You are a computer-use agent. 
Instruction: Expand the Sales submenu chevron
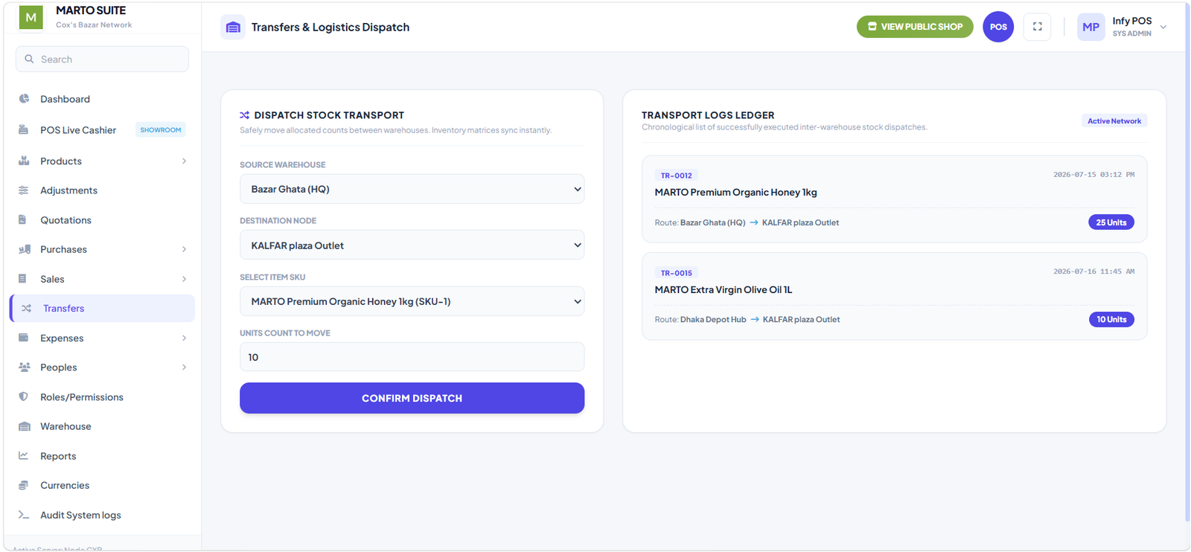184,279
